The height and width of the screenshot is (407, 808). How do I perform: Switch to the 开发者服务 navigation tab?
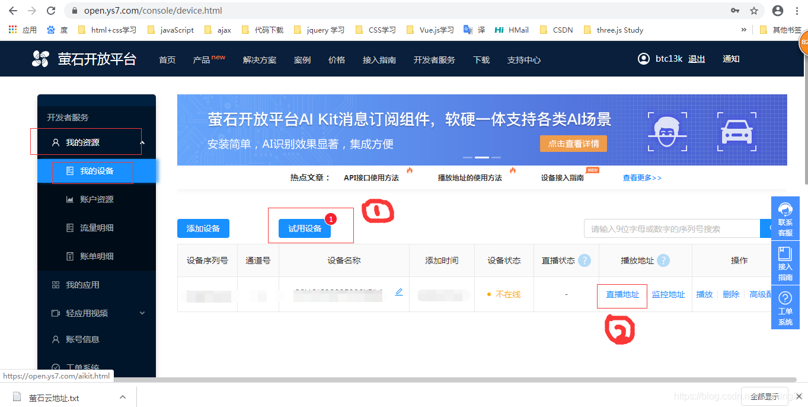(434, 59)
